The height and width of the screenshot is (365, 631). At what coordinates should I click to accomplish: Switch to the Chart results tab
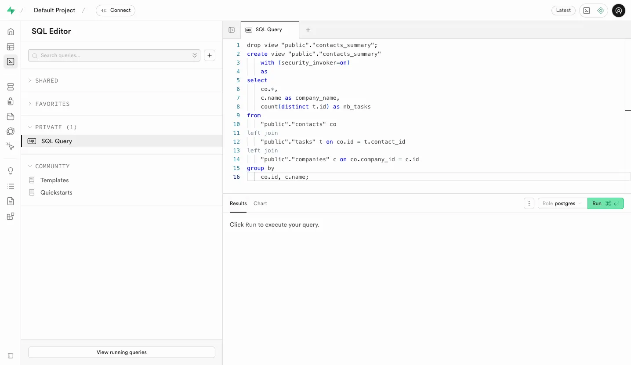pyautogui.click(x=260, y=203)
